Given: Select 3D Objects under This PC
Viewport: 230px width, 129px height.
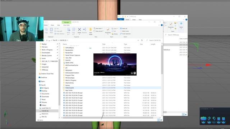Looking at the screenshot, I should tap(45, 88).
